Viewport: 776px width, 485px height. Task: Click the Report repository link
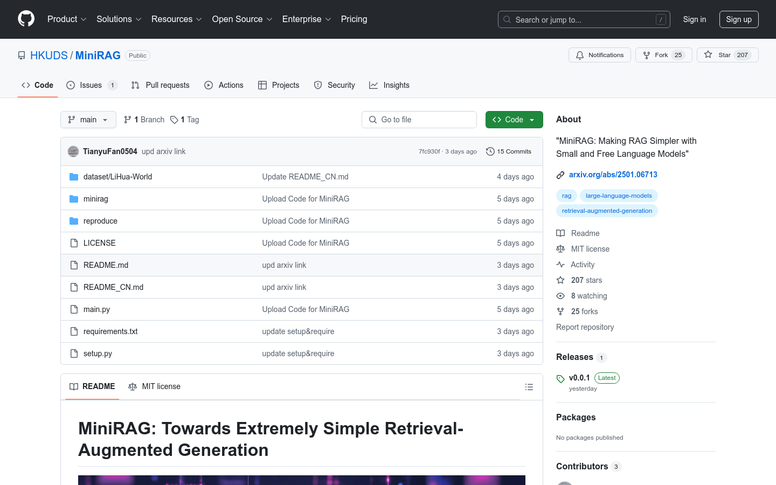coord(585,327)
